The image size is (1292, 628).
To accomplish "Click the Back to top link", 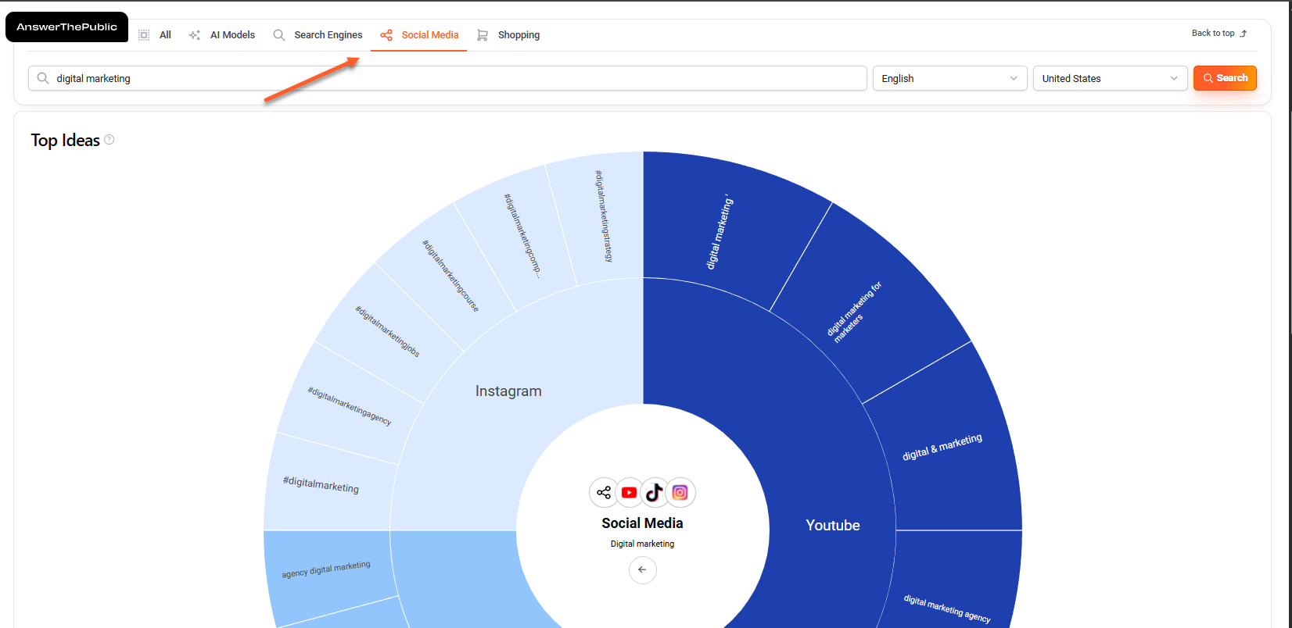I will (1219, 33).
